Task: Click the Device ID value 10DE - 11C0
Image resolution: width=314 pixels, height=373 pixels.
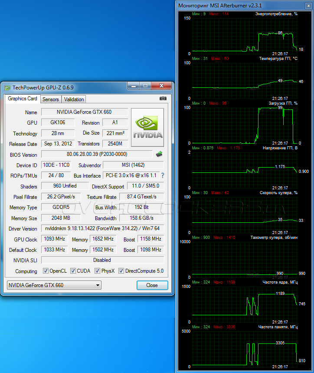Action: coord(56,165)
